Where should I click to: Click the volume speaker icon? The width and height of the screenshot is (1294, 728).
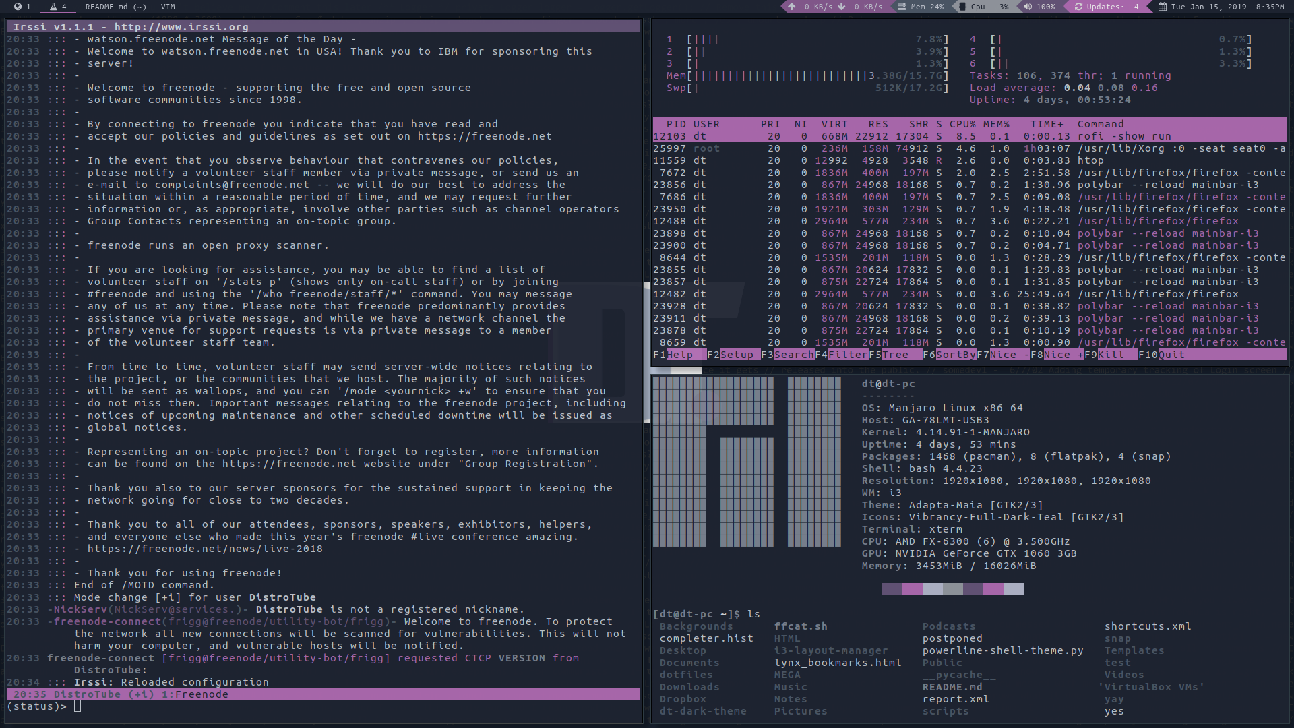[1027, 7]
